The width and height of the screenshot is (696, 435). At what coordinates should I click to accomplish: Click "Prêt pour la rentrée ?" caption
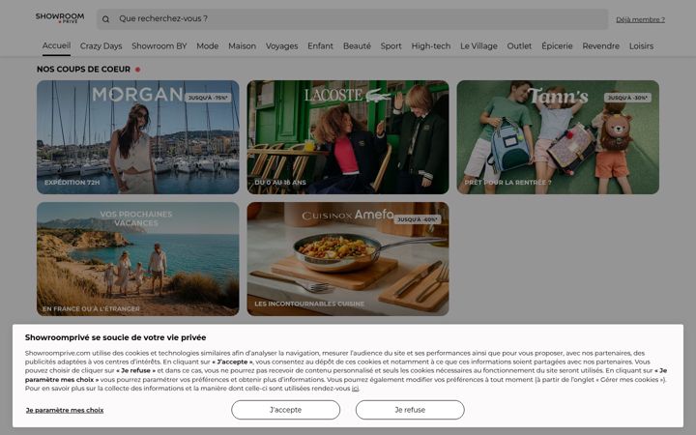pos(507,183)
